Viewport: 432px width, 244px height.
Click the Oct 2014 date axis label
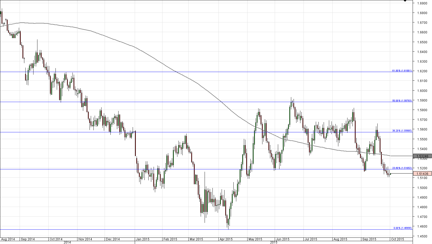click(x=56, y=239)
